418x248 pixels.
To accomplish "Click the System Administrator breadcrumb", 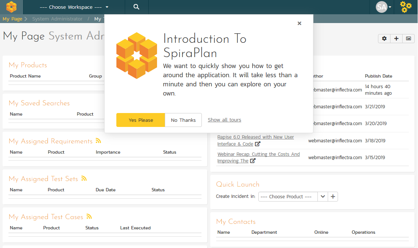I will [57, 19].
